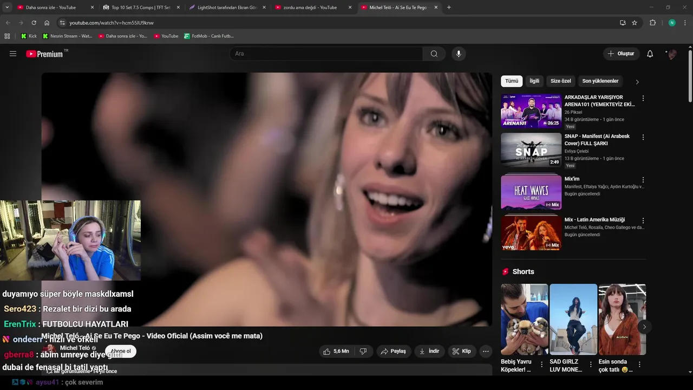Open Heat Waves Mix'im playlist thumbnail
The image size is (693, 390).
pyautogui.click(x=531, y=192)
